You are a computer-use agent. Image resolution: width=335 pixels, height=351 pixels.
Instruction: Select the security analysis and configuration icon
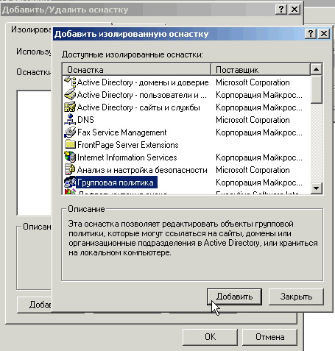tap(70, 169)
